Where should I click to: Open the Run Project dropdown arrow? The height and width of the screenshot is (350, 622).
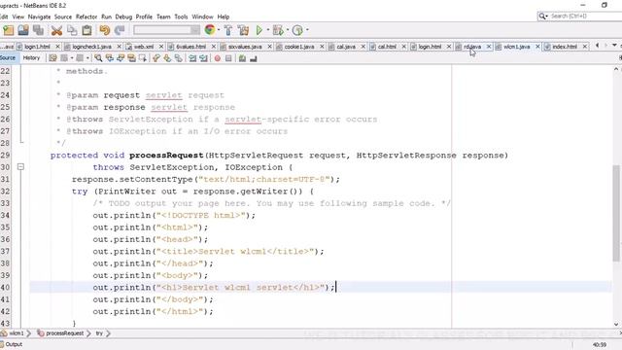(268, 30)
